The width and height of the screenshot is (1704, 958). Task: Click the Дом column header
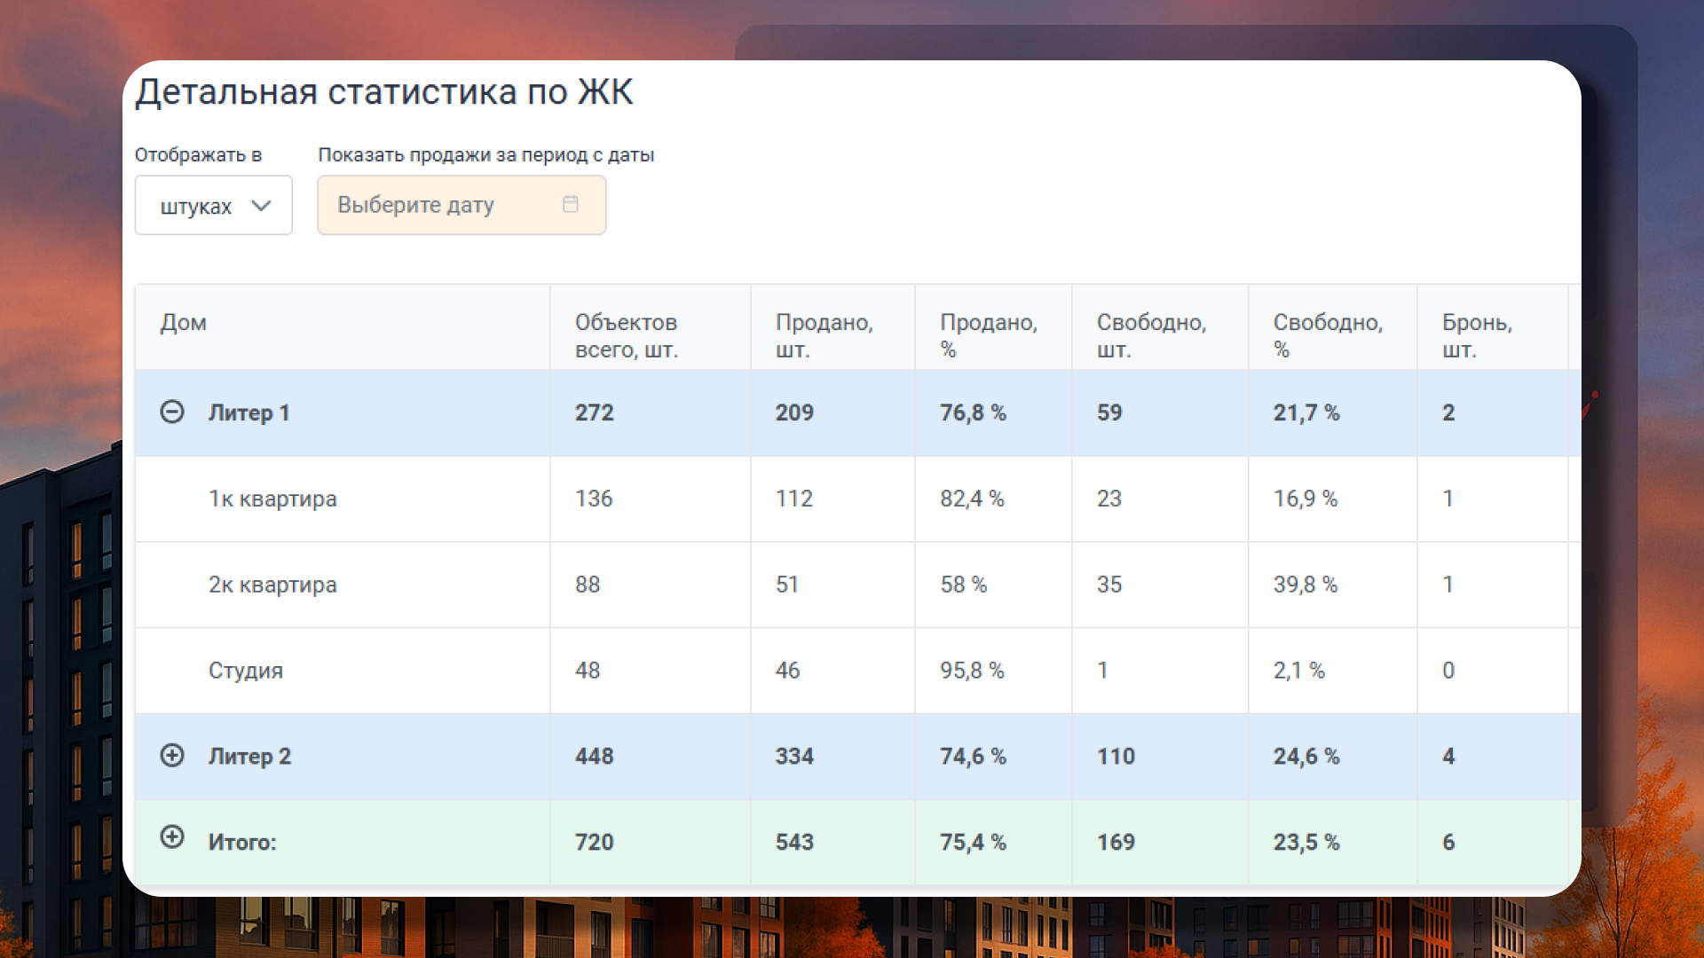(184, 323)
